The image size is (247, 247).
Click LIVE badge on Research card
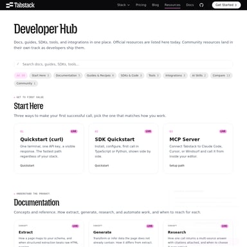pyautogui.click(x=224, y=226)
